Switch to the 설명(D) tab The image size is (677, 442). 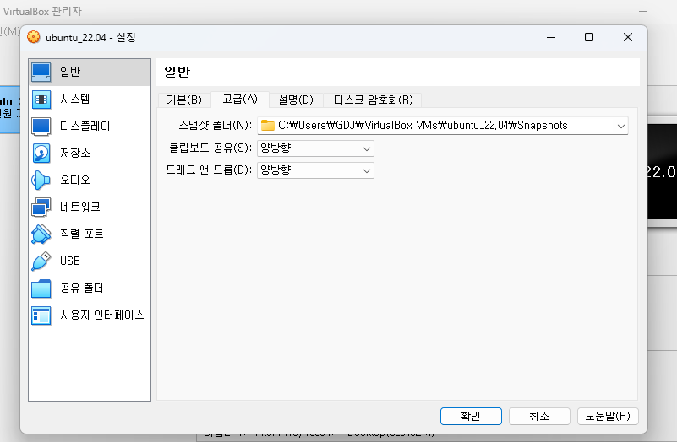click(x=296, y=100)
